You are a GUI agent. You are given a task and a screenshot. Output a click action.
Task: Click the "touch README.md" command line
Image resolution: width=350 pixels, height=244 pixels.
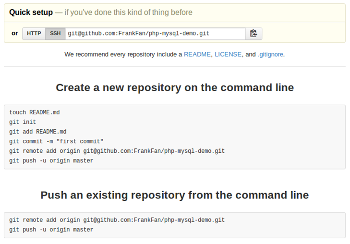coord(35,112)
